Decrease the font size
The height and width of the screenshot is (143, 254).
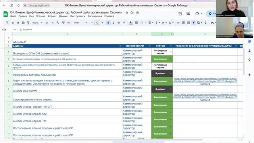point(92,23)
